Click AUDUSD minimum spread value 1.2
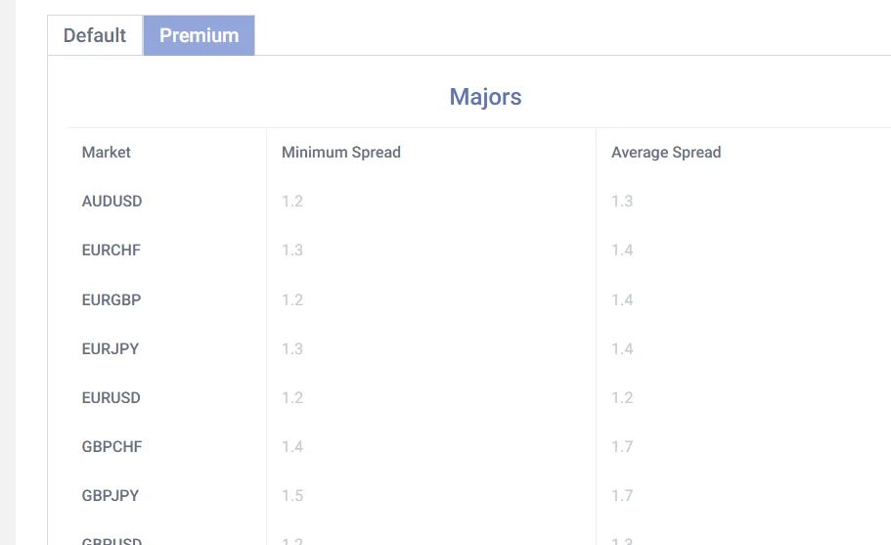 [292, 202]
